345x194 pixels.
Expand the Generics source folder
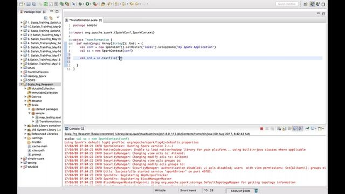pyautogui.click(x=25, y=97)
